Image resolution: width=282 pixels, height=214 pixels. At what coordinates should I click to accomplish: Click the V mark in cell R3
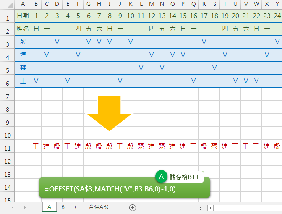click(x=204, y=42)
